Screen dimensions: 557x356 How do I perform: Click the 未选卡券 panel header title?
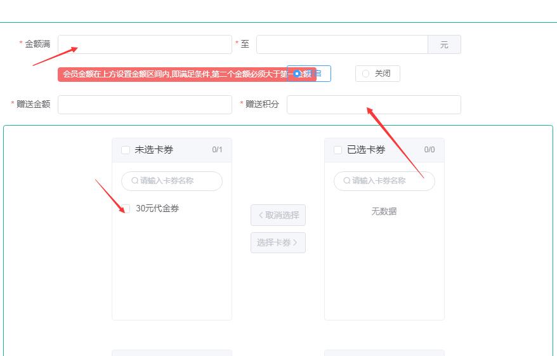click(154, 150)
